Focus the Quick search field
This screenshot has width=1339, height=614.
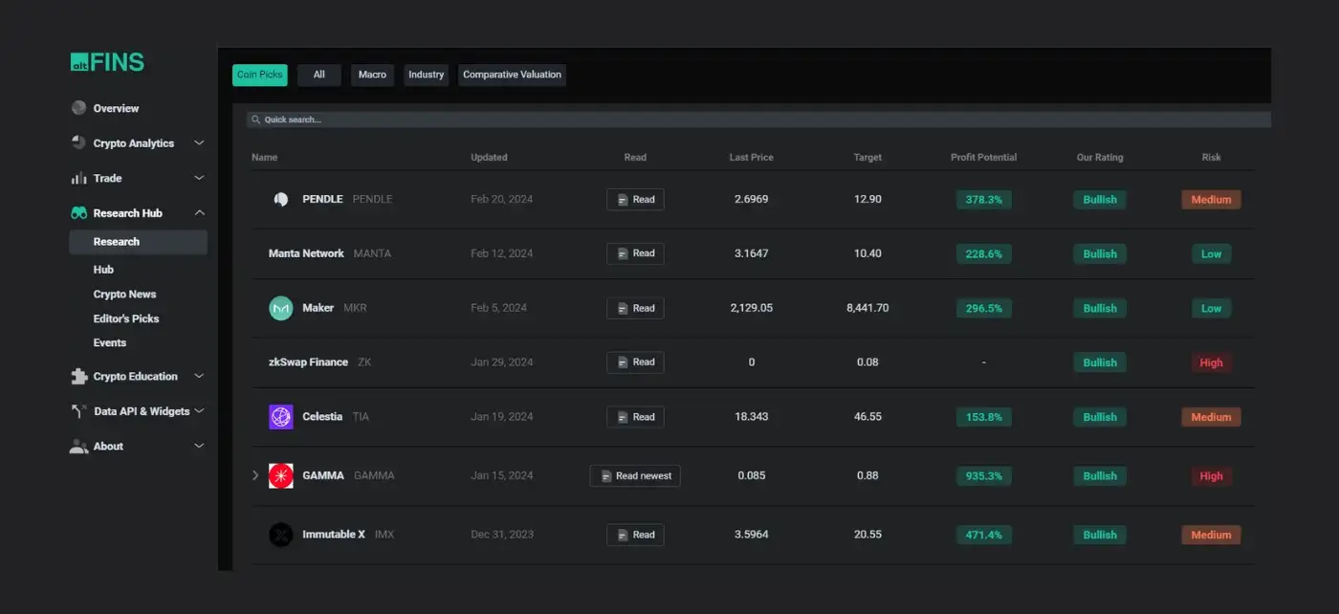pos(756,120)
